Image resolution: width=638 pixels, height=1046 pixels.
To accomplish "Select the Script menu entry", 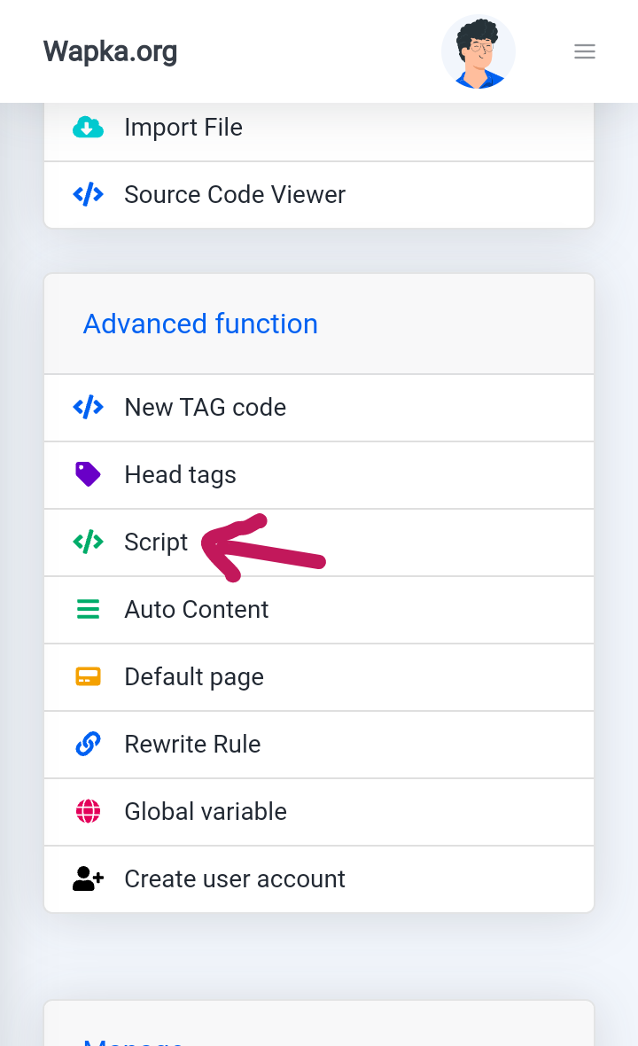I will tap(156, 543).
